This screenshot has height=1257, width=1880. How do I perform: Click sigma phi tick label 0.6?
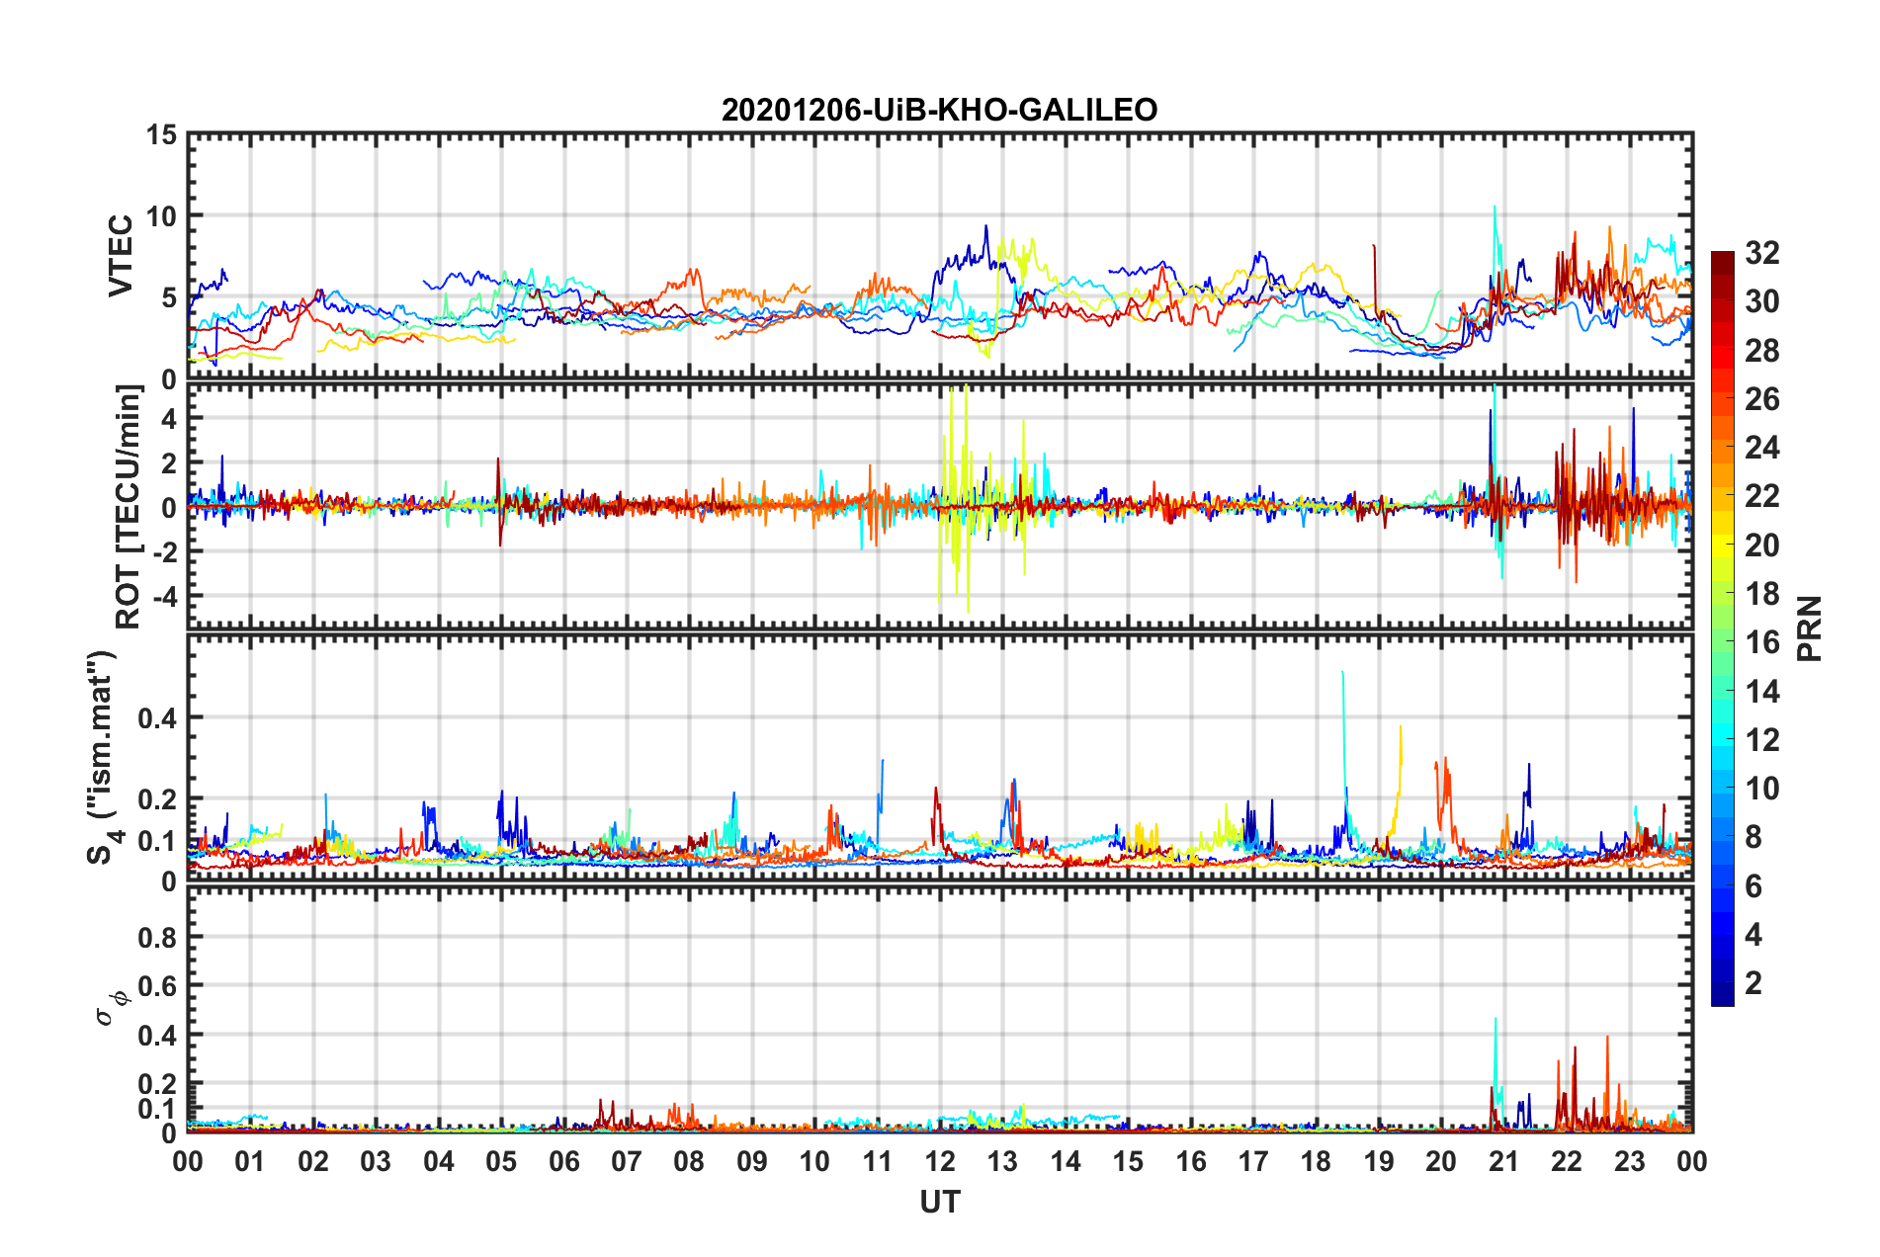157,986
